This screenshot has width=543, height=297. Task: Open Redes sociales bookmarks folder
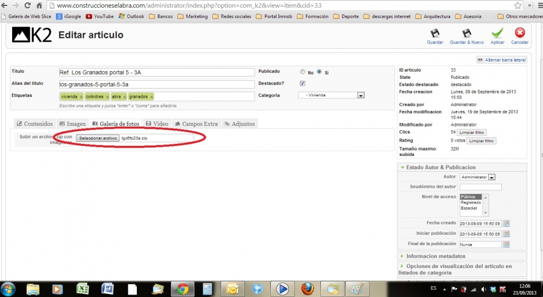(x=232, y=16)
